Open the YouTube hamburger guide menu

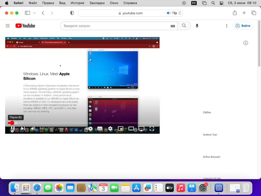[8, 26]
